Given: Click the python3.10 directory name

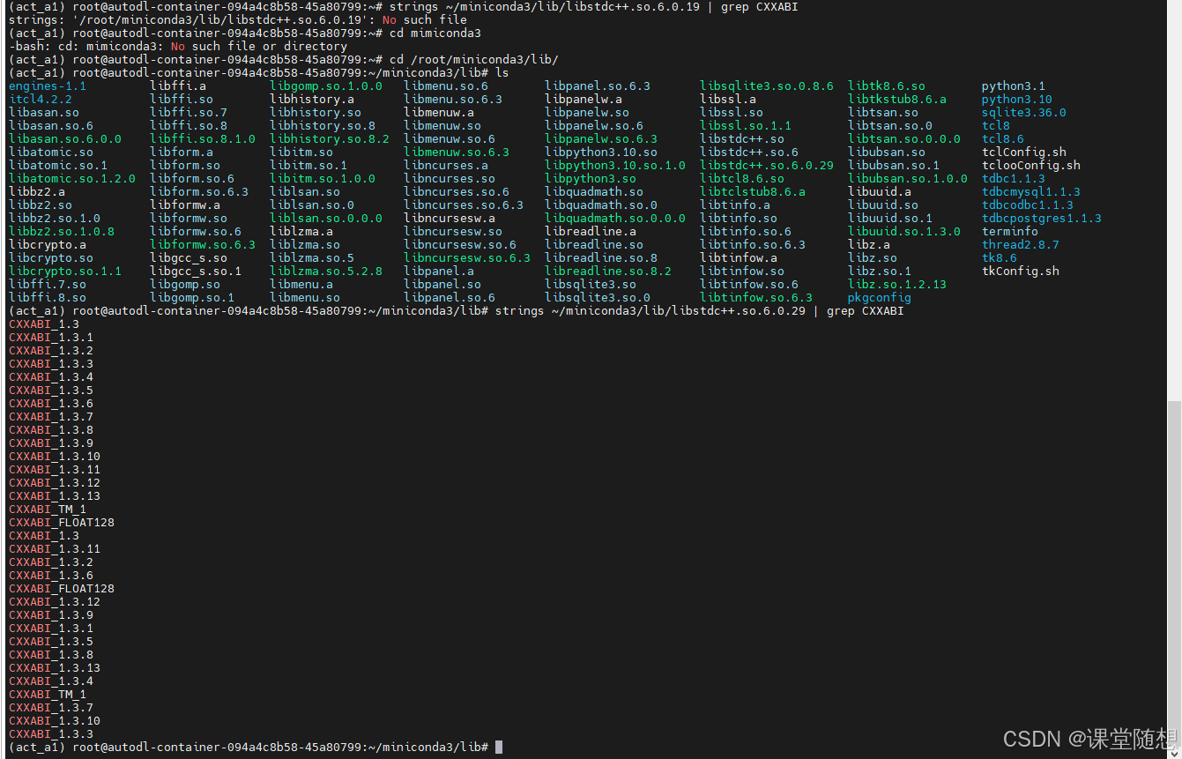Looking at the screenshot, I should (x=1017, y=100).
